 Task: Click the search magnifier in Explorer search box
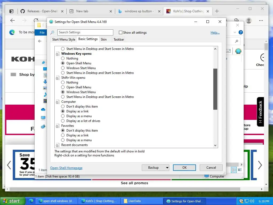pos(236,41)
